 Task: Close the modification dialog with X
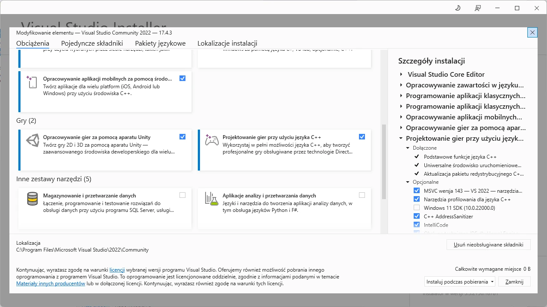click(532, 32)
